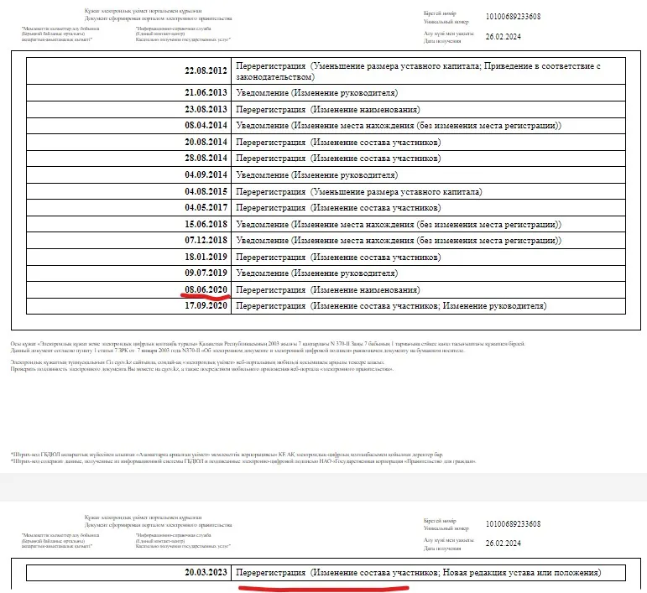Image resolution: width=647 pixels, height=593 pixels.
Task: Click the 'Проверить подлинность электронного документа' paragraph
Action: [201, 369]
